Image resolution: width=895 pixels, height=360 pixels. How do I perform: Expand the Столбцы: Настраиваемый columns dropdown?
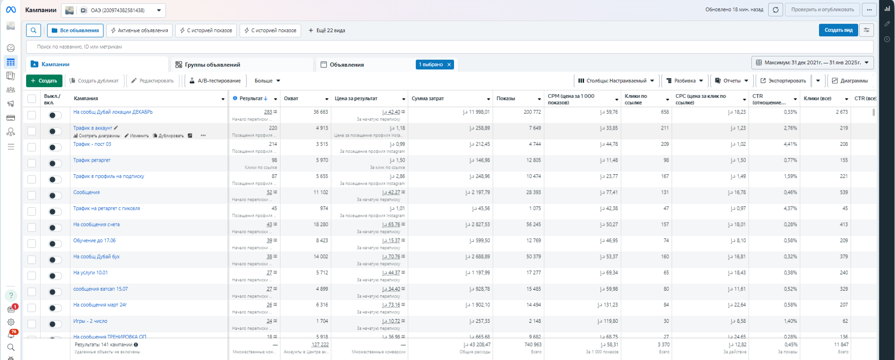[616, 81]
